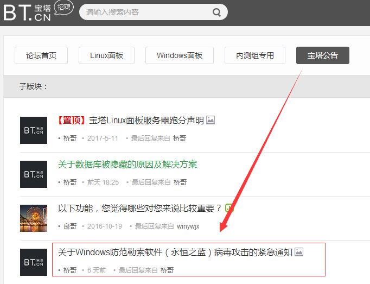Click the image icon beside the 紧急通知 title
Image resolution: width=370 pixels, height=284 pixels.
coord(299,252)
